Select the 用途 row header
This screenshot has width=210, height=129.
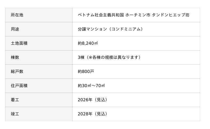click(15, 29)
